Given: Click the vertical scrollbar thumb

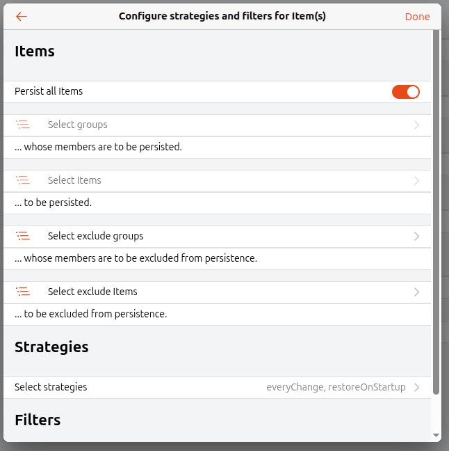Looking at the screenshot, I should 436,209.
